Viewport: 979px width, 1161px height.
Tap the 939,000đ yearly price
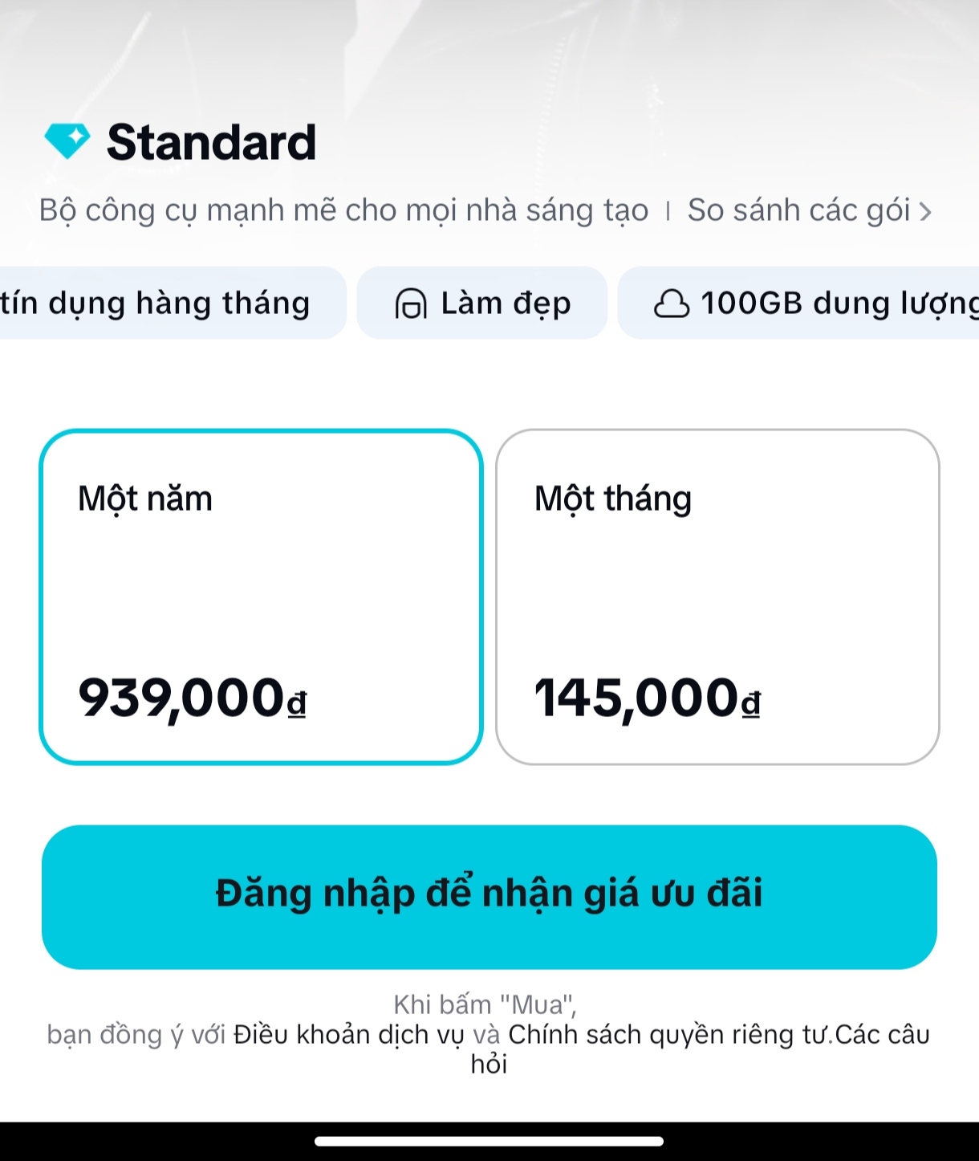click(x=192, y=698)
